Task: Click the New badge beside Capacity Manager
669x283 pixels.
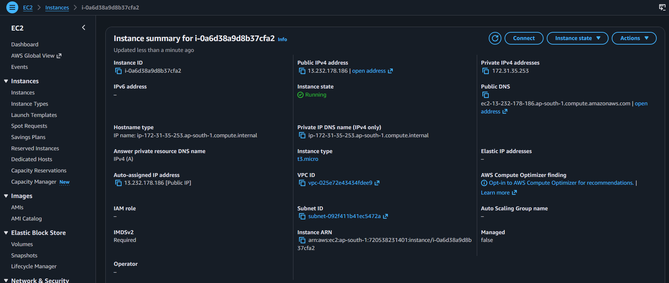Action: coord(65,182)
